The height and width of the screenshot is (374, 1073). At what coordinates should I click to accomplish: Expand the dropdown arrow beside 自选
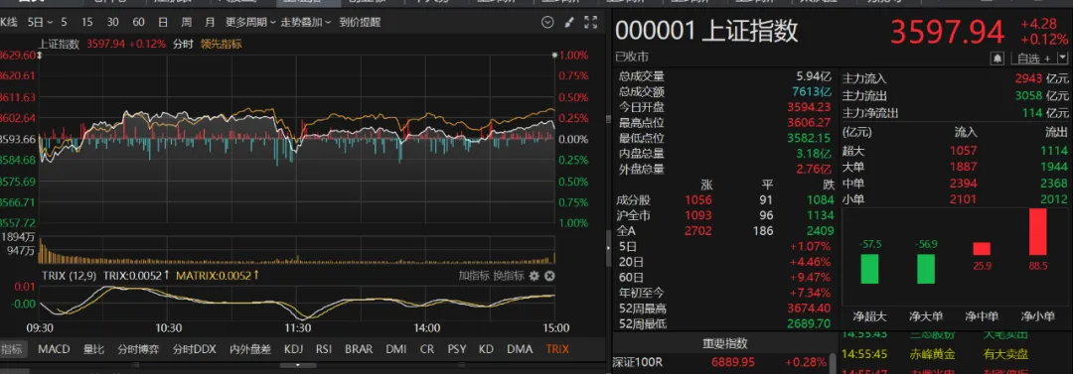click(1062, 59)
